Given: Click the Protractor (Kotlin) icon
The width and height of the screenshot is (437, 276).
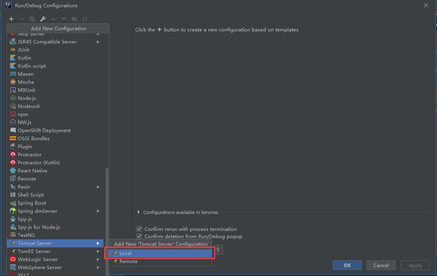Looking at the screenshot, I should [13, 163].
